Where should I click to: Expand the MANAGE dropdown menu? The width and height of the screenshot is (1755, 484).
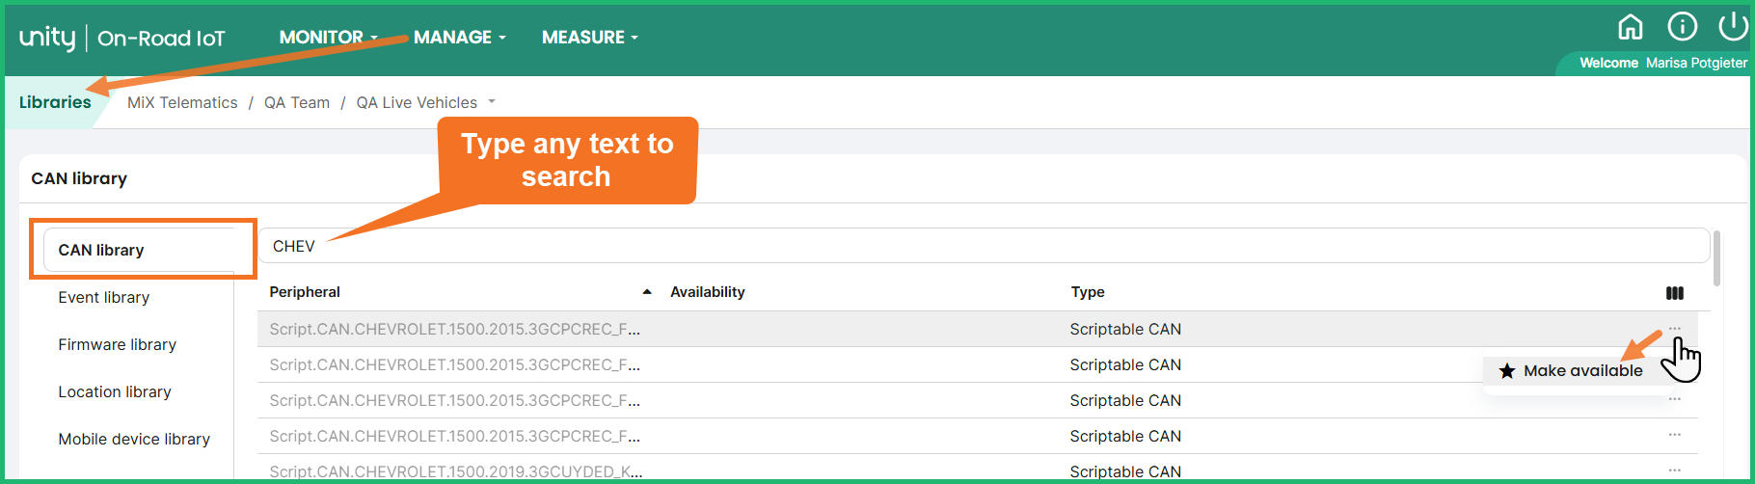[460, 37]
